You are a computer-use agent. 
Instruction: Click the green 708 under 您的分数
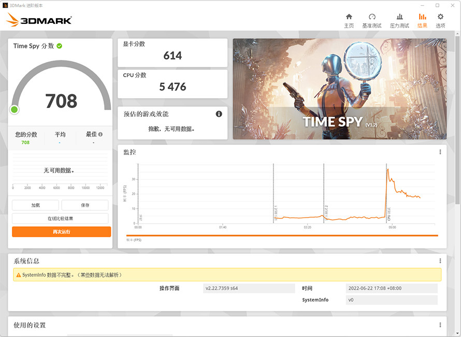point(25,142)
